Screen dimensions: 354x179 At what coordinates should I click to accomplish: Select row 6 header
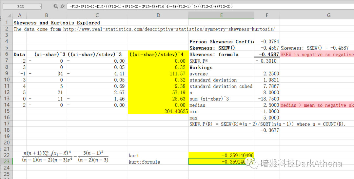(x=7, y=54)
